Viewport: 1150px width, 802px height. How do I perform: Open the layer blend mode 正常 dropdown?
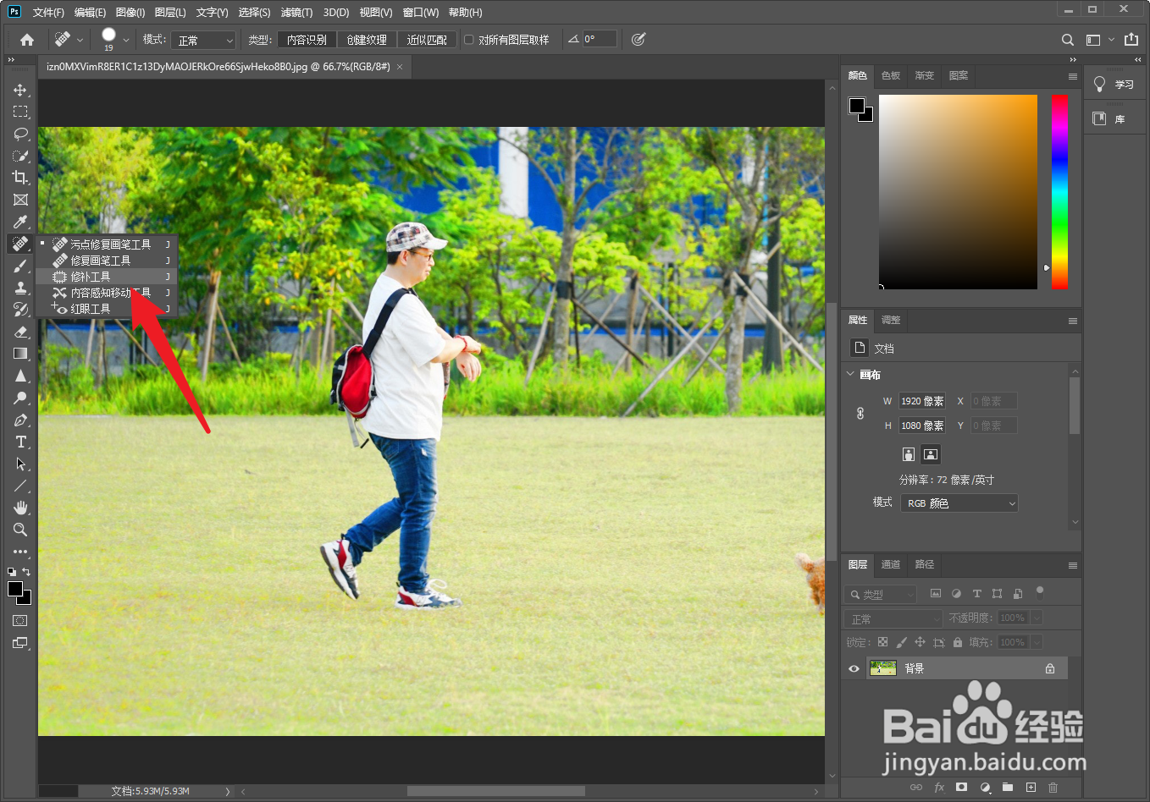click(x=893, y=619)
